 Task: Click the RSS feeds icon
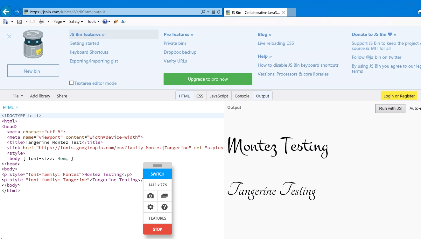click(x=19, y=22)
